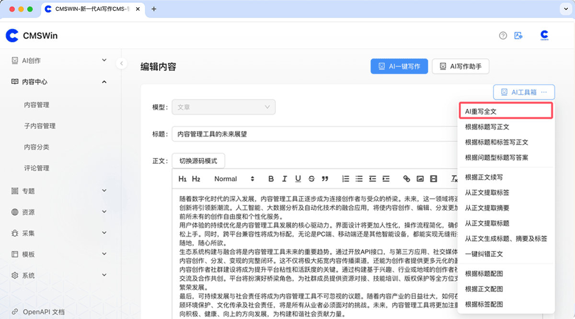Insert video using the film icon

434,179
